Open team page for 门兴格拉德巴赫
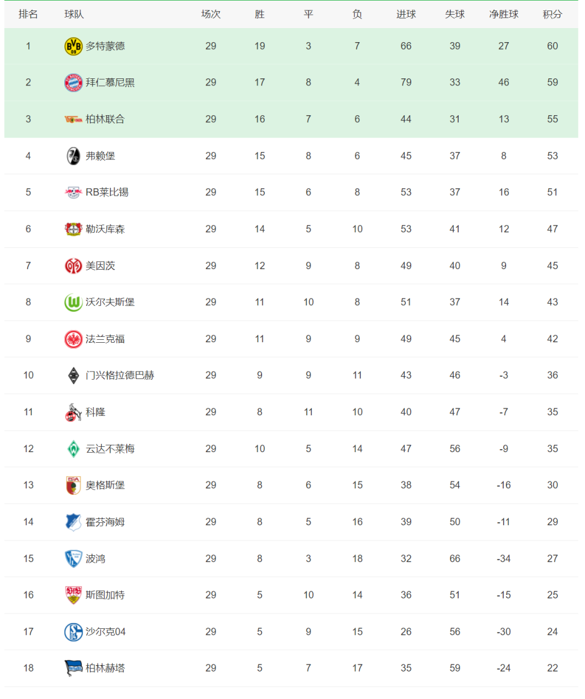The width and height of the screenshot is (585, 699). 120,376
